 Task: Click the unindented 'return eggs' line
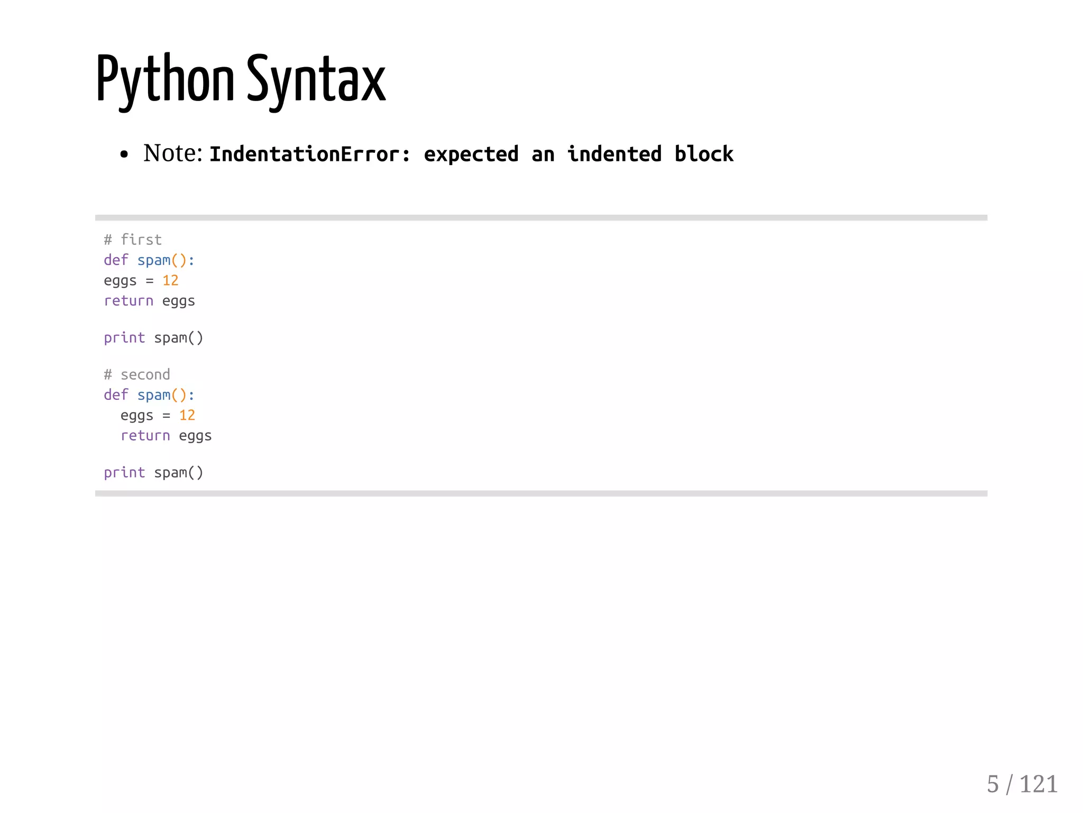pos(149,301)
